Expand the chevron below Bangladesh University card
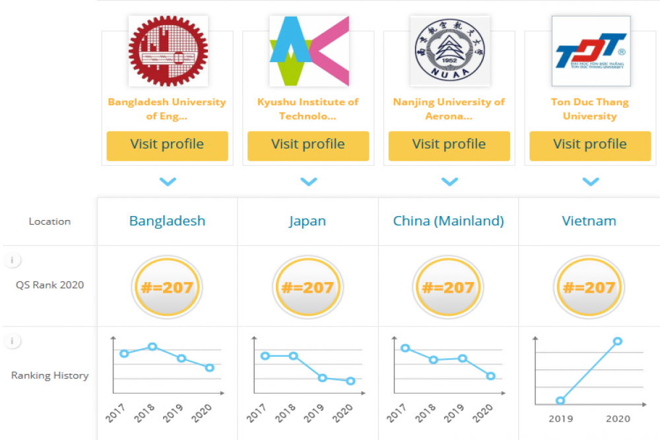This screenshot has height=440, width=660. (168, 181)
